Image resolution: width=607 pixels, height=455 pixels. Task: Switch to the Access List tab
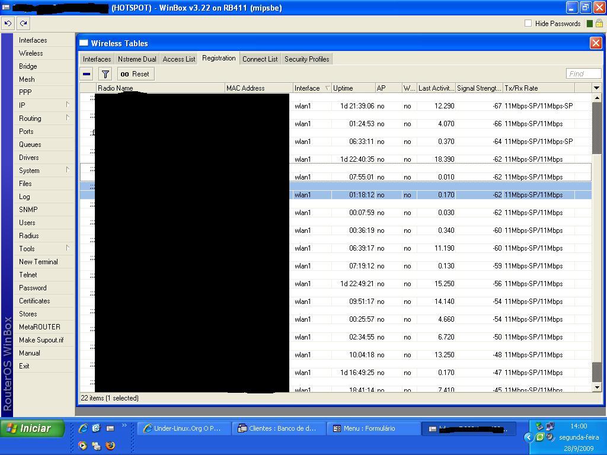pos(178,59)
